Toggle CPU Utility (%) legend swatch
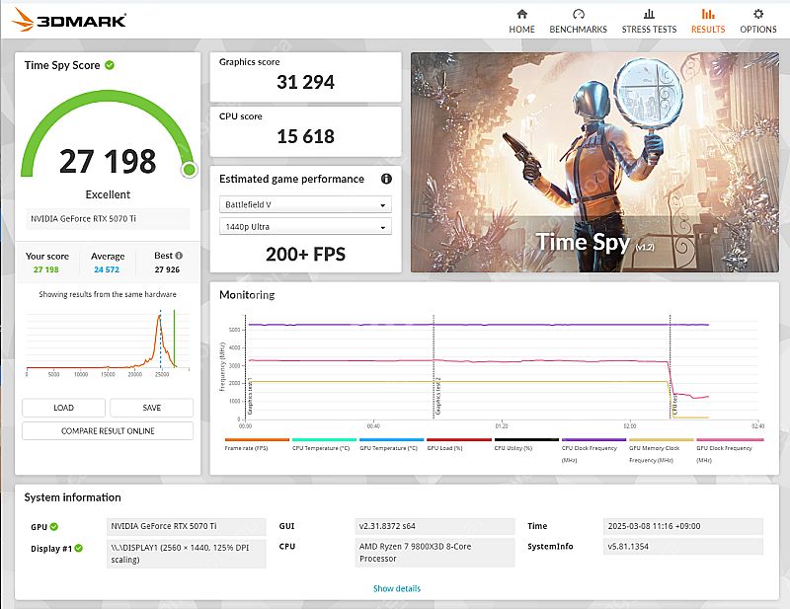The width and height of the screenshot is (790, 609). click(x=526, y=440)
